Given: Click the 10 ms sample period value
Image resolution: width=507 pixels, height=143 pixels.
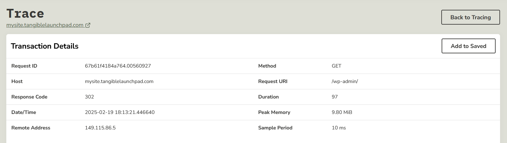Looking at the screenshot, I should (339, 128).
